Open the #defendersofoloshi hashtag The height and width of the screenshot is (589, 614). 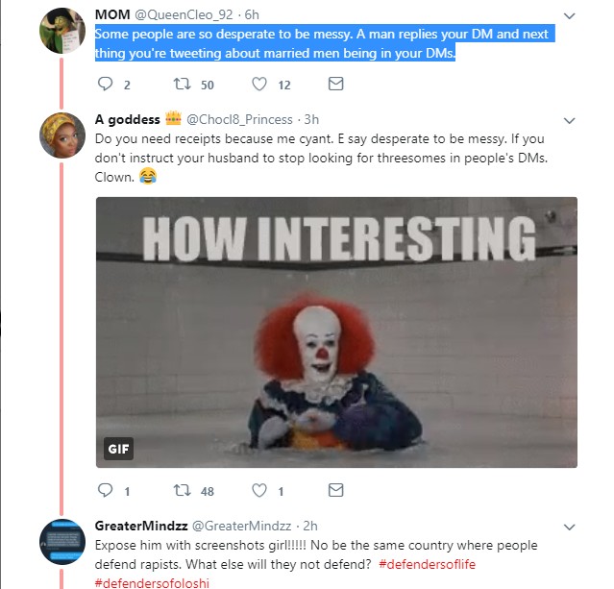click(152, 581)
